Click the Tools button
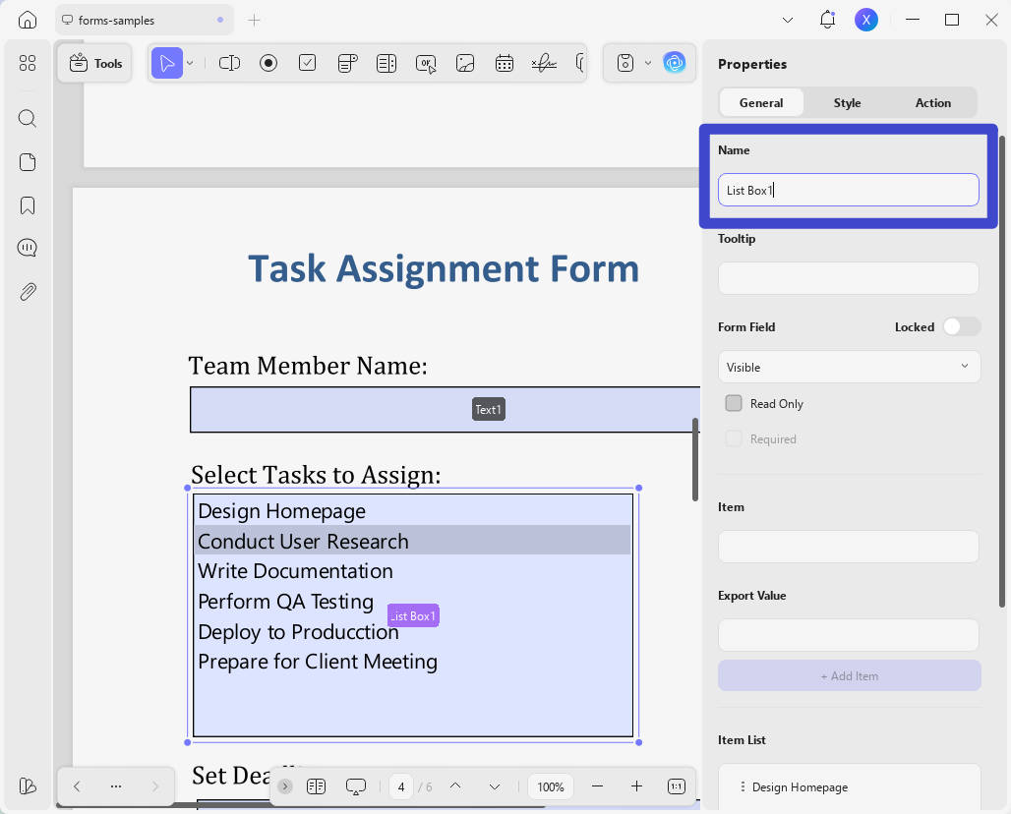 (95, 63)
